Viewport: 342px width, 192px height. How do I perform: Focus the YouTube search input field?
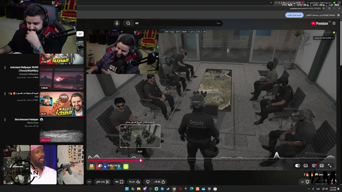178,23
